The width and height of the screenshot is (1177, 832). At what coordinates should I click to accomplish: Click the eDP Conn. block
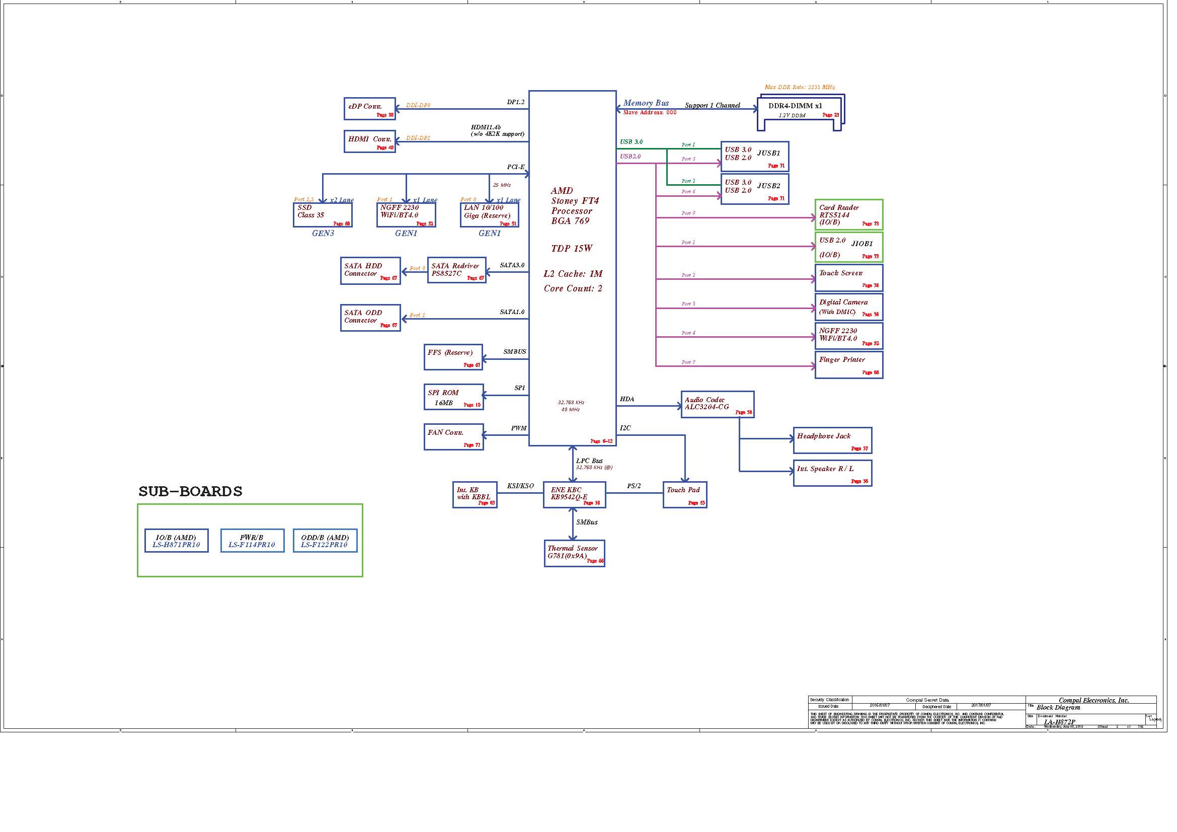click(370, 109)
